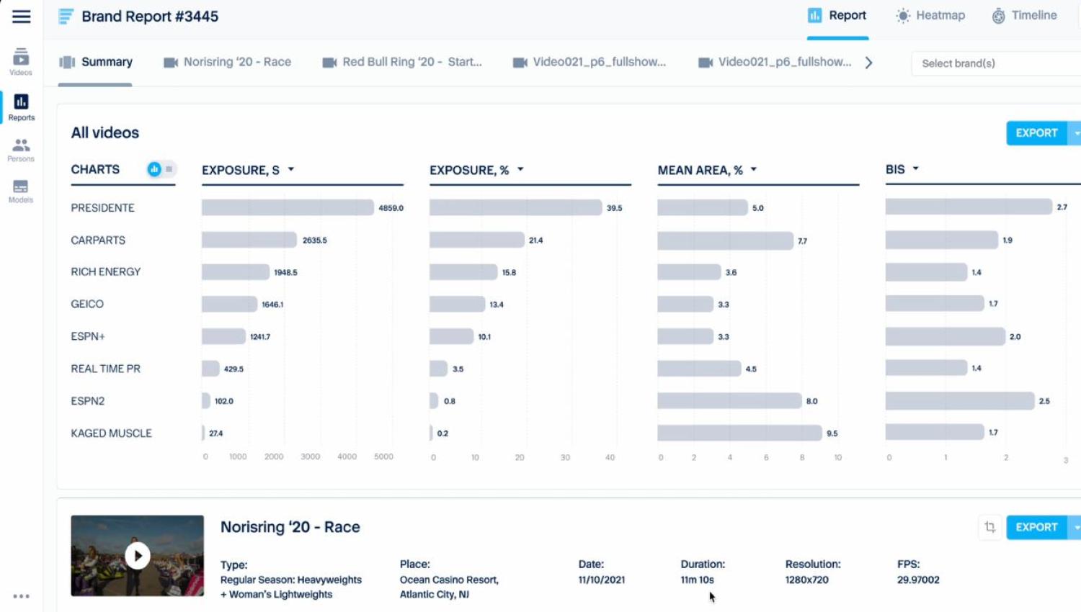This screenshot has height=612, width=1081.
Task: Click the Brand Report document icon
Action: pos(66,17)
